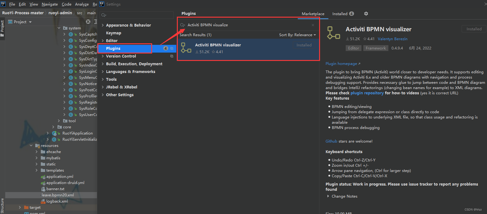Open application-druid.yml file
The height and width of the screenshot is (214, 487).
(x=65, y=183)
